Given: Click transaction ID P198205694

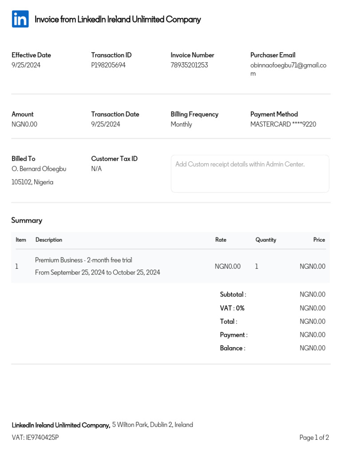Looking at the screenshot, I should pyautogui.click(x=108, y=65).
